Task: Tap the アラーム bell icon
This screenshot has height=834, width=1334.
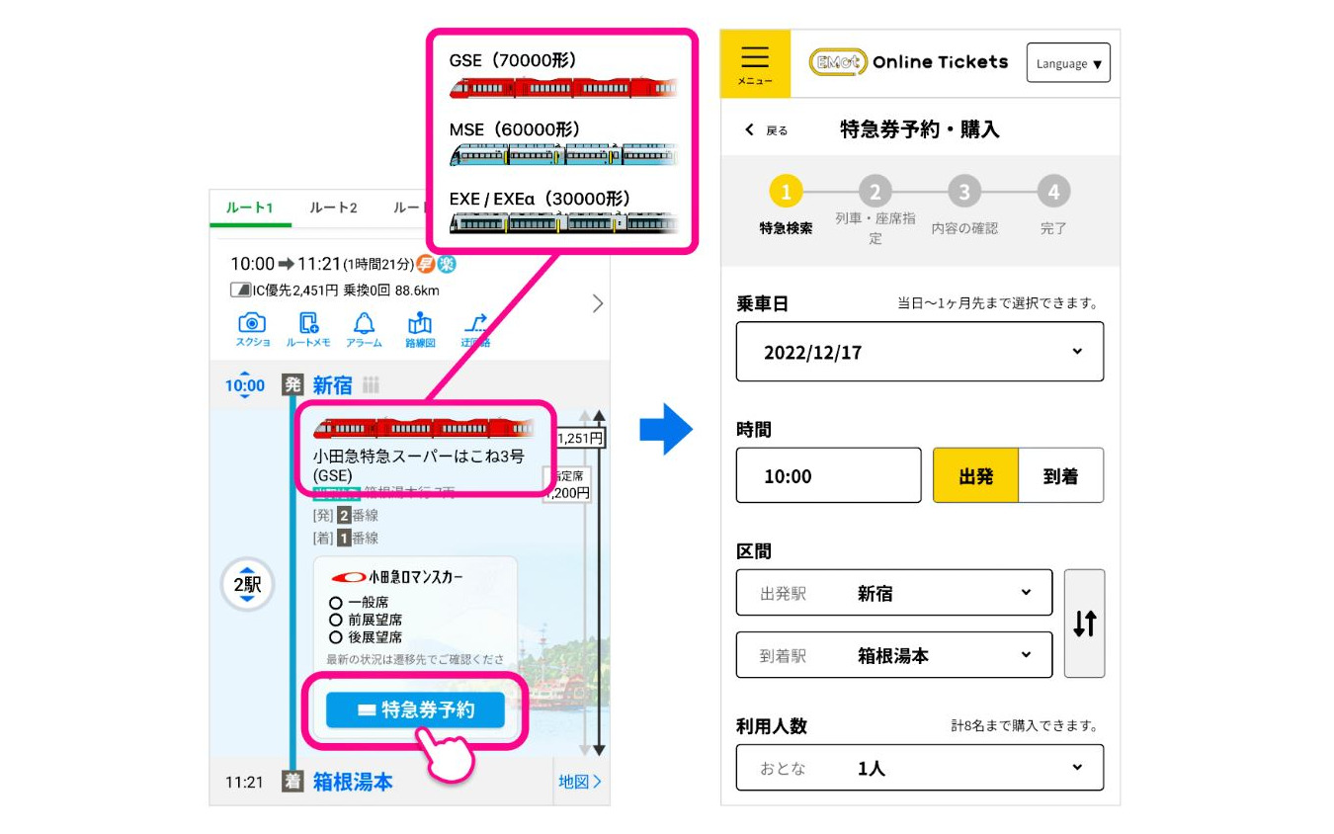Action: [364, 330]
